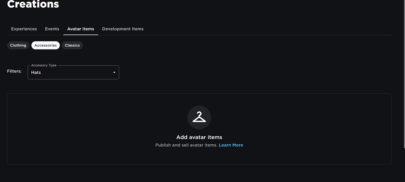
Task: Click the dropdown caret beside Hats
Action: (x=114, y=72)
